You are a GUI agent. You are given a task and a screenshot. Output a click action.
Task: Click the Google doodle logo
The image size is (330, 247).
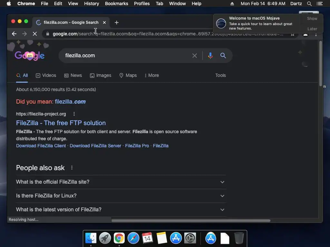pyautogui.click(x=30, y=56)
